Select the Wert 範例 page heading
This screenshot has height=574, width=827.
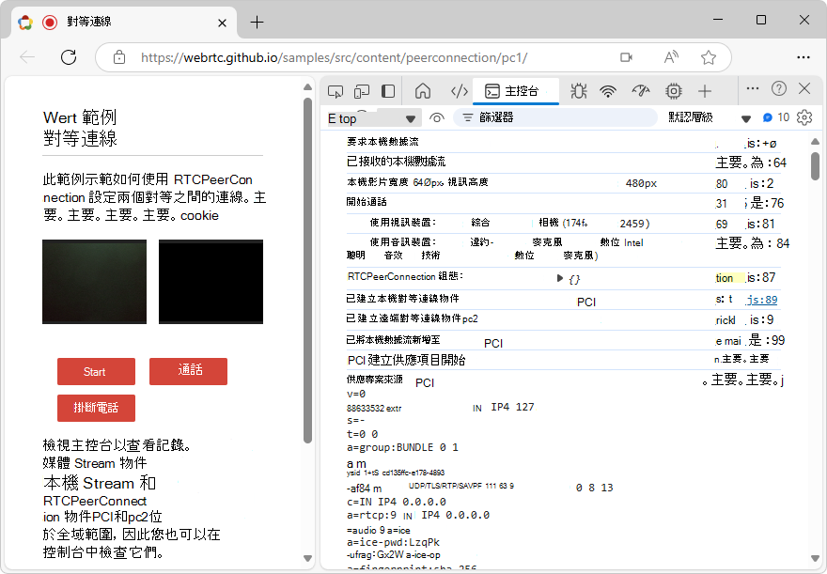80,117
